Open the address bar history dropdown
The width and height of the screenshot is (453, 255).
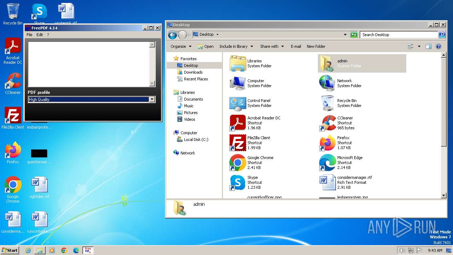[345, 35]
